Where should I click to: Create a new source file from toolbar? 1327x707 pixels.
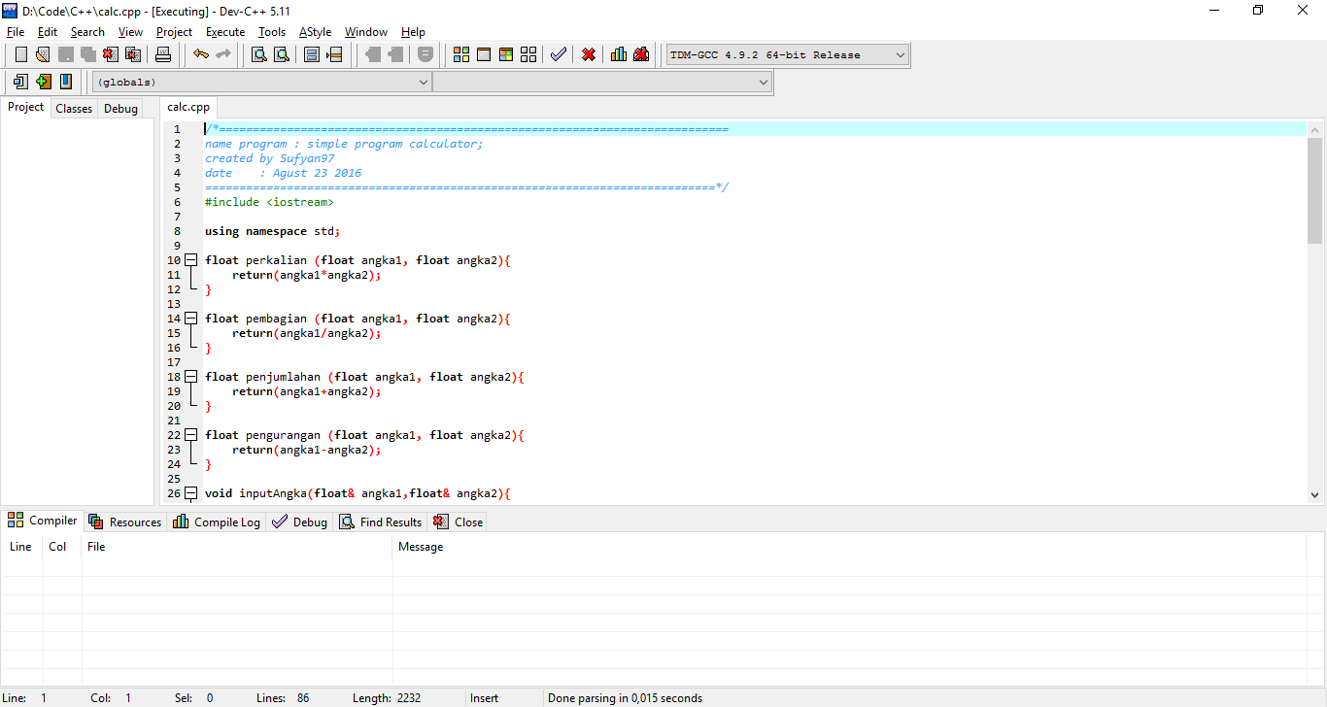click(20, 54)
